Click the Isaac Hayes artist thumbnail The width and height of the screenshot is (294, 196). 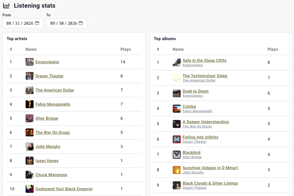tap(30, 161)
